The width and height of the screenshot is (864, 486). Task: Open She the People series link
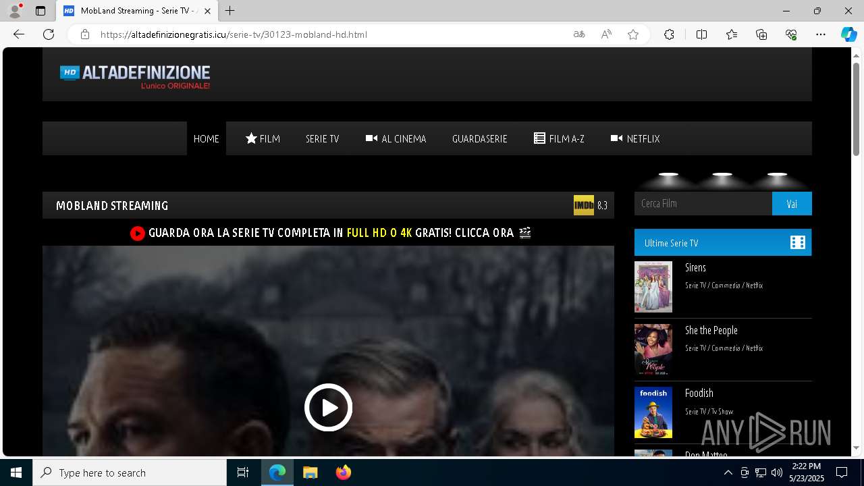pyautogui.click(x=711, y=330)
